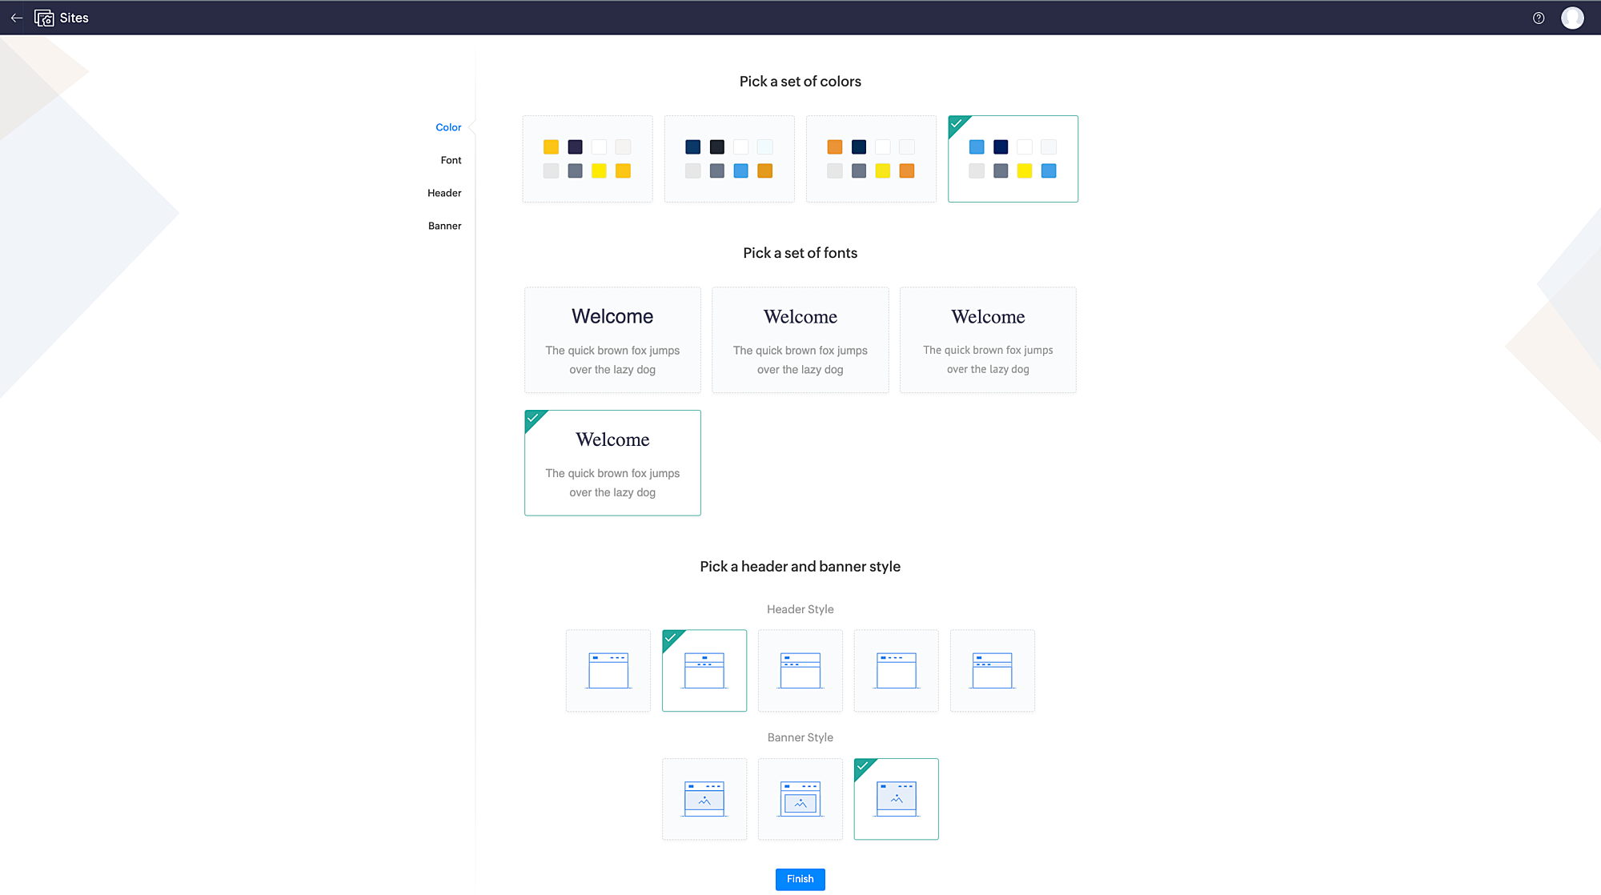The width and height of the screenshot is (1601, 895).
Task: Open the Header section in sidebar
Action: coord(444,193)
